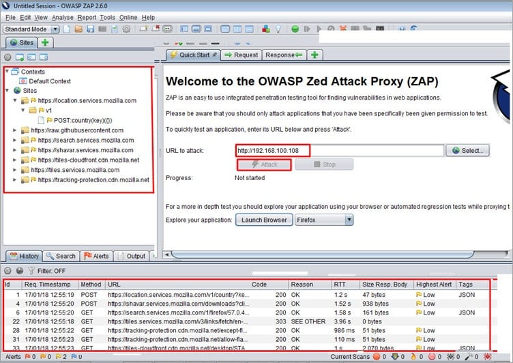
Task: Click the globe icon in the Sites tab
Action: (x=14, y=42)
